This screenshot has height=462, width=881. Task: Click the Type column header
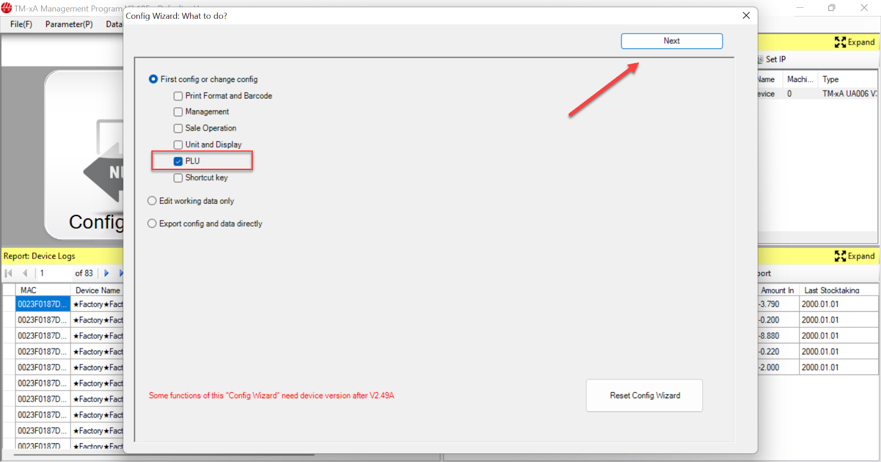(848, 79)
